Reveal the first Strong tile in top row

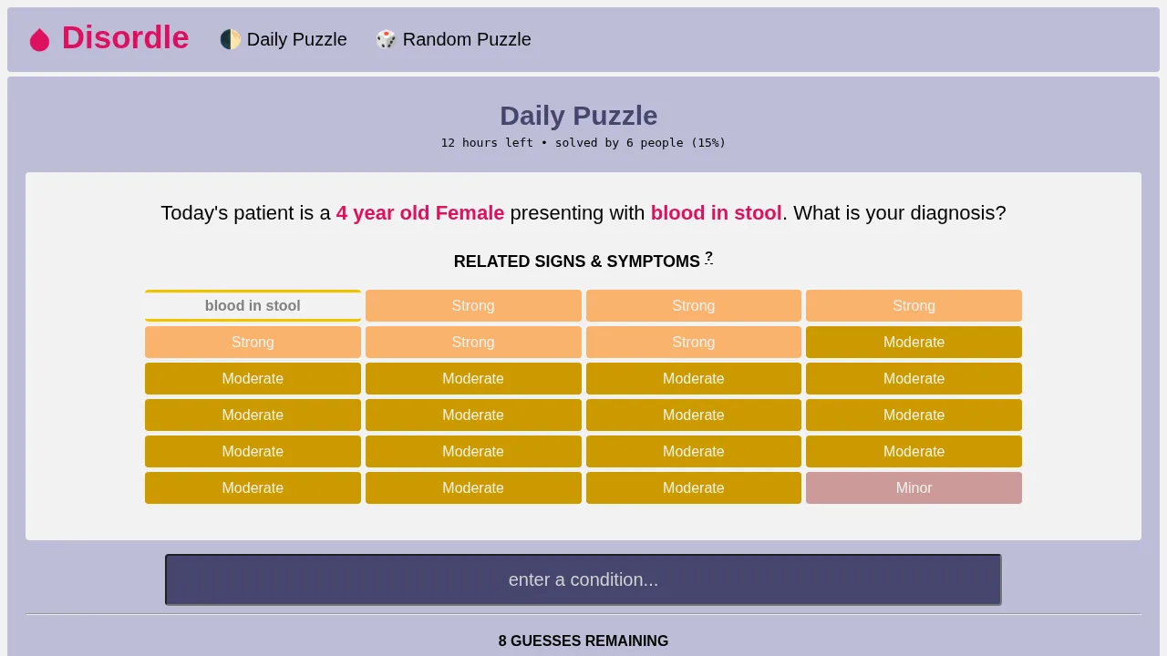473,306
